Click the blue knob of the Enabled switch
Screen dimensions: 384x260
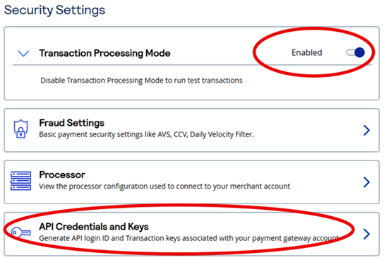click(359, 52)
